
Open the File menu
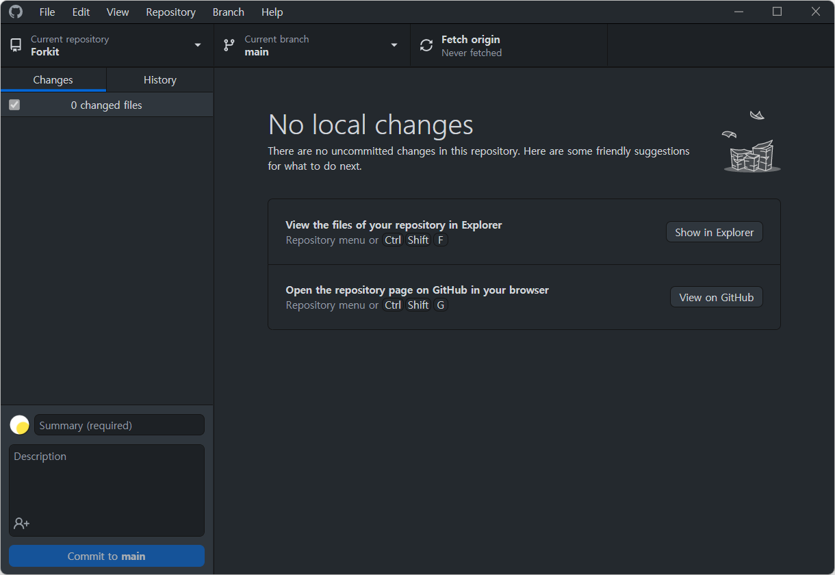coord(47,12)
